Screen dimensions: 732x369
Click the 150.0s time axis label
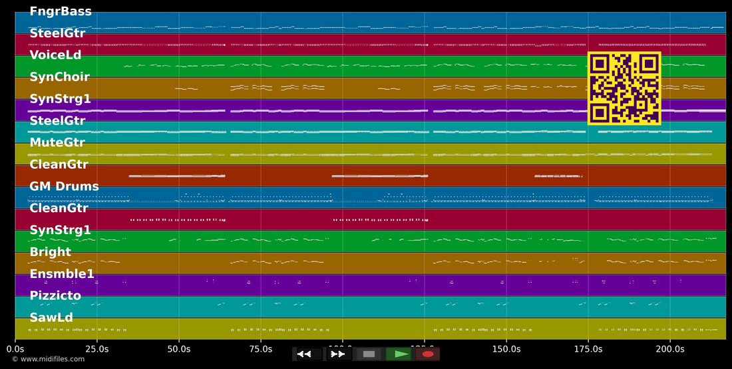pos(506,349)
